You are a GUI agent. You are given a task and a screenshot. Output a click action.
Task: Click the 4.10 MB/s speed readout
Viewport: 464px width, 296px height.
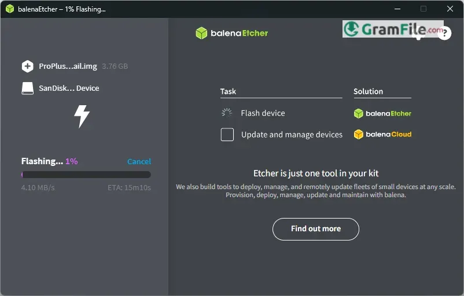(38, 188)
